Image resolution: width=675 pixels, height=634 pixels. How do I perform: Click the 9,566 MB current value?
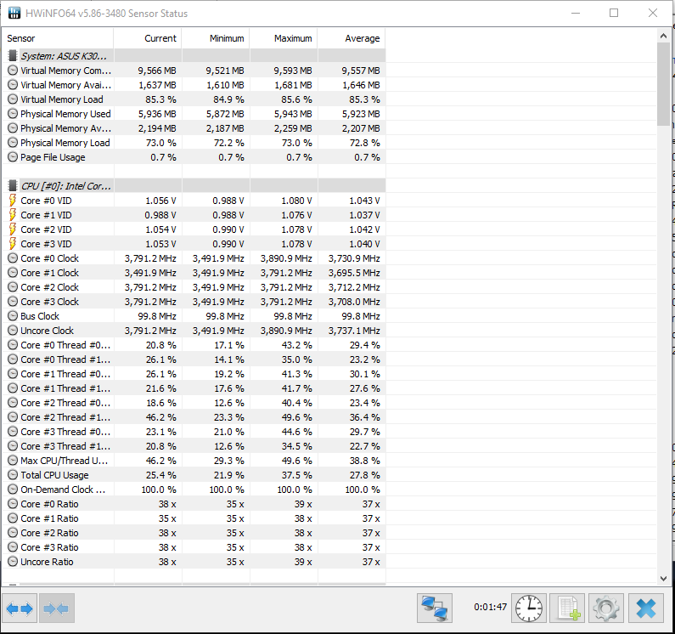tap(157, 71)
